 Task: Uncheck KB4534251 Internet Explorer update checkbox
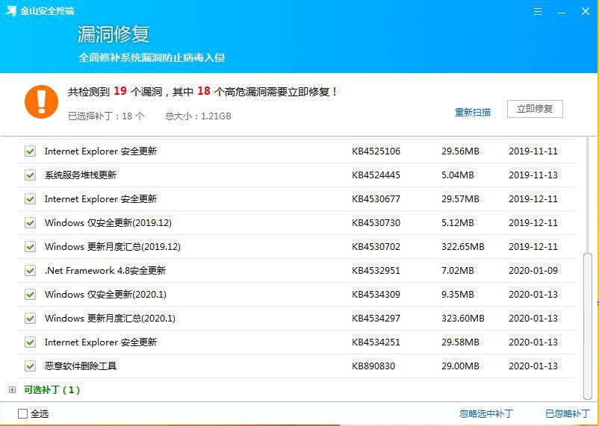click(30, 342)
